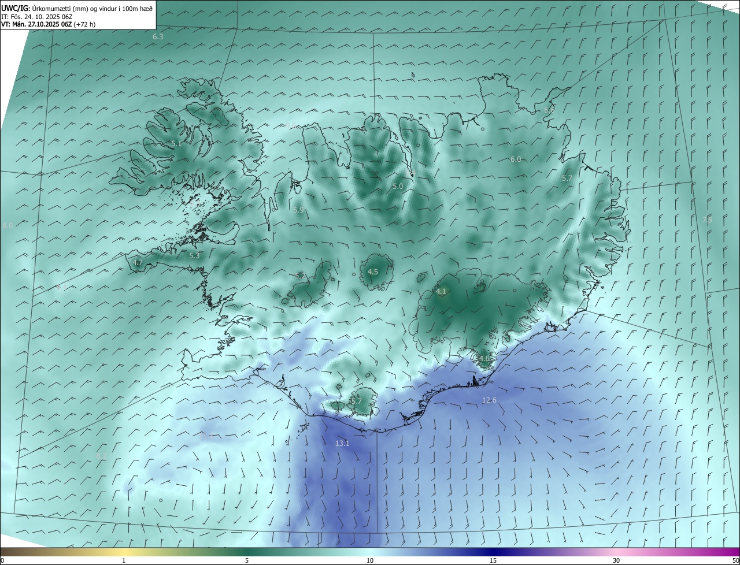Click the valid time line "VT: Mán. 27.10.2025 06Z (+72 h)"
Screen dimensions: 740x565
49,24
